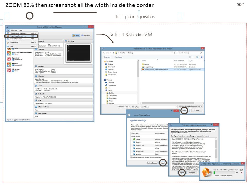Image resolution: width=247 pixels, height=185 pixels.
Task: Sort by the Name column header
Action: coord(144,61)
